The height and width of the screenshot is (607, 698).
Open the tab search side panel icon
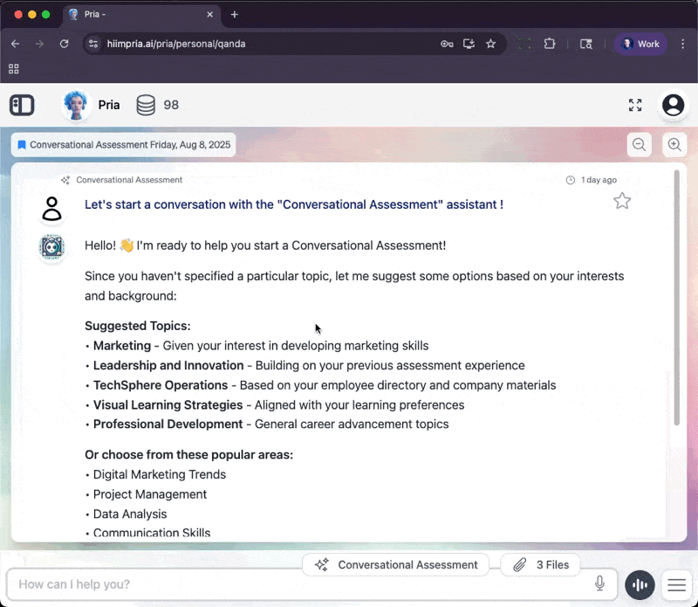(x=585, y=44)
